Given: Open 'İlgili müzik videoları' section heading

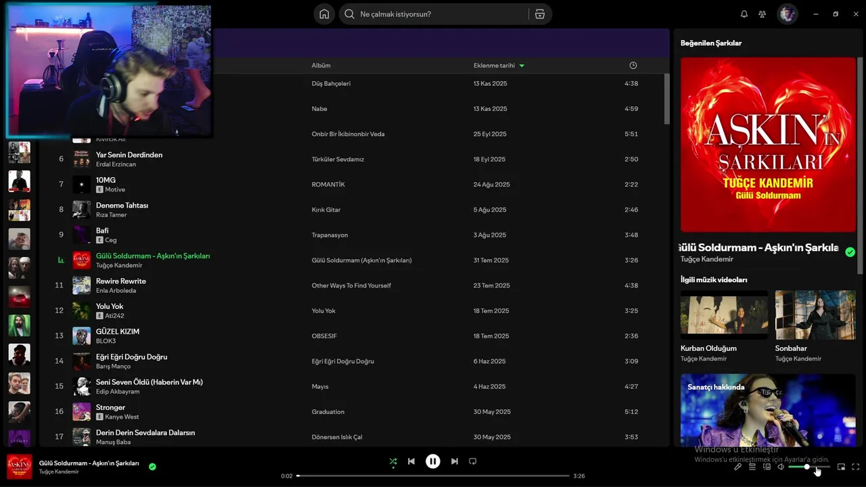Looking at the screenshot, I should [714, 280].
